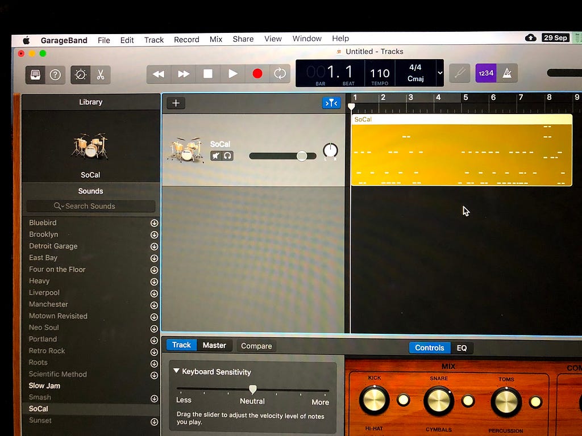Download the Neo Soul sound

[155, 329]
